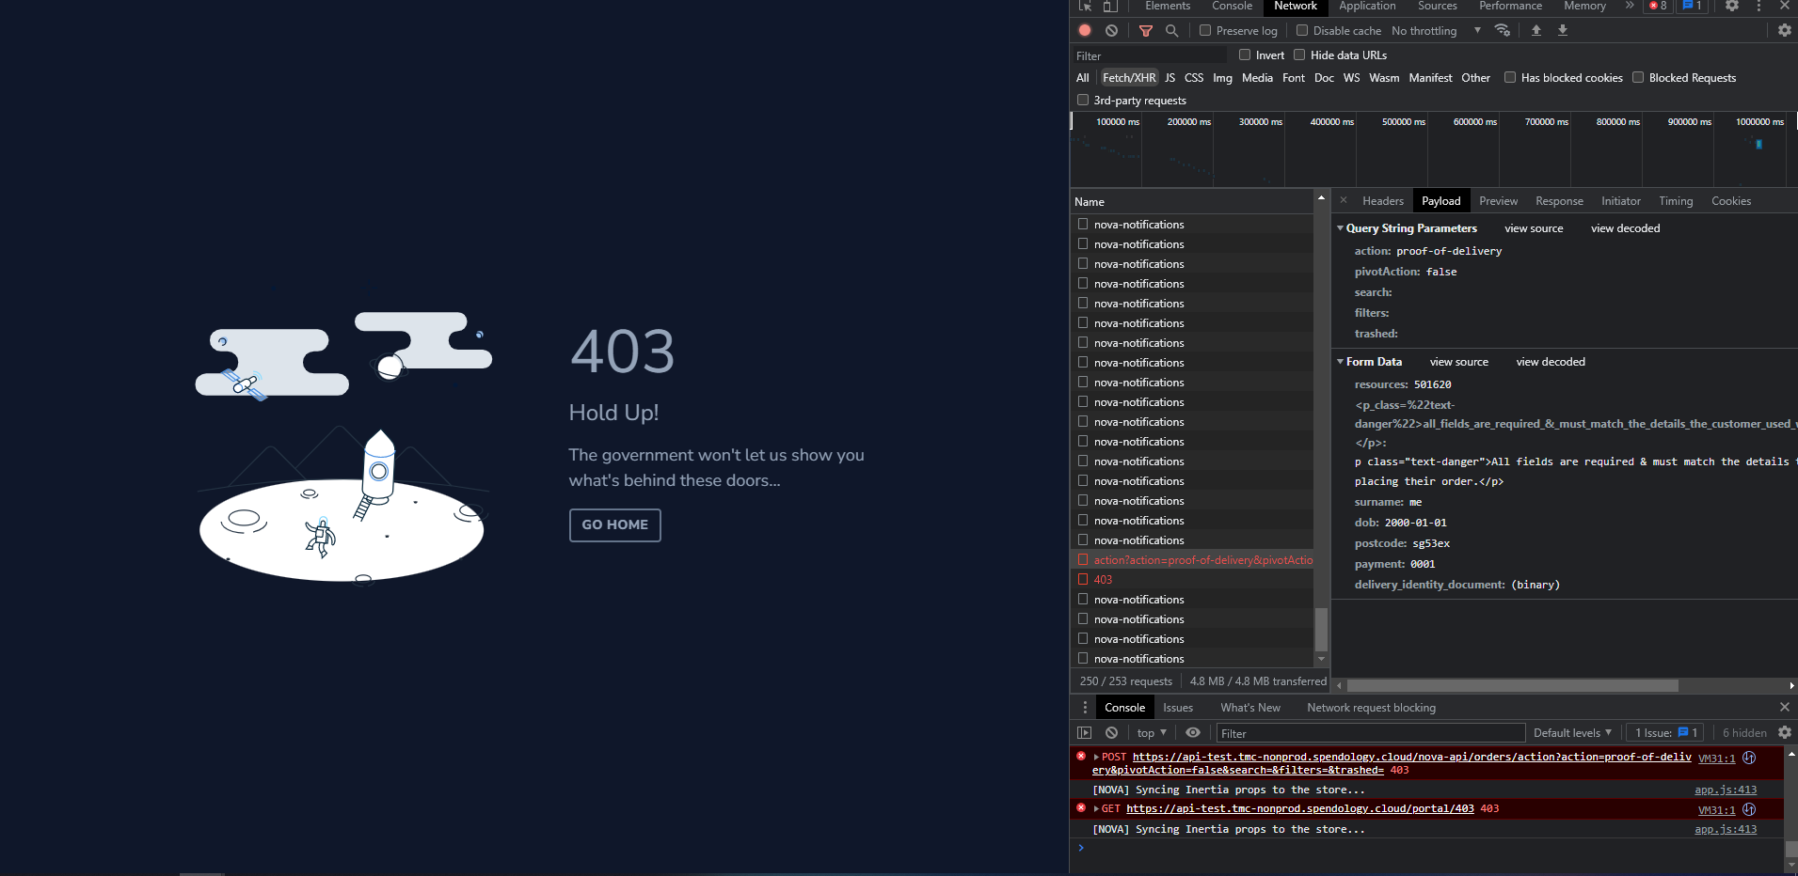Enable Preserve log

click(1204, 30)
